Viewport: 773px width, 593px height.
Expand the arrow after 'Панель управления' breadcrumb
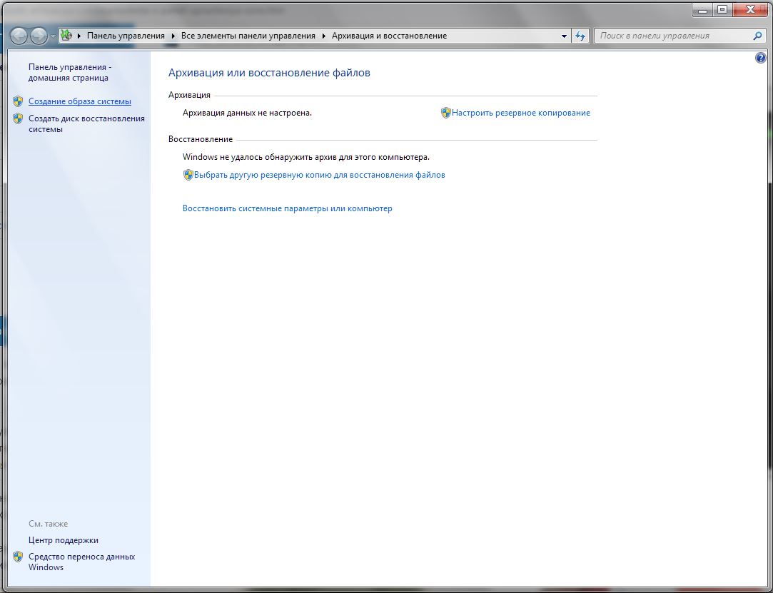173,36
